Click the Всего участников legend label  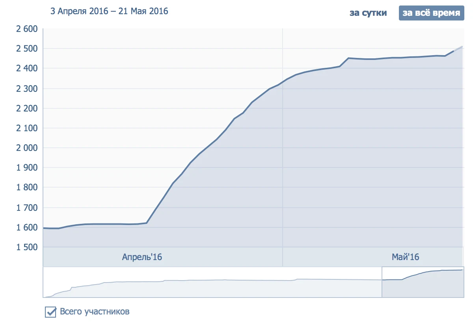(x=95, y=312)
